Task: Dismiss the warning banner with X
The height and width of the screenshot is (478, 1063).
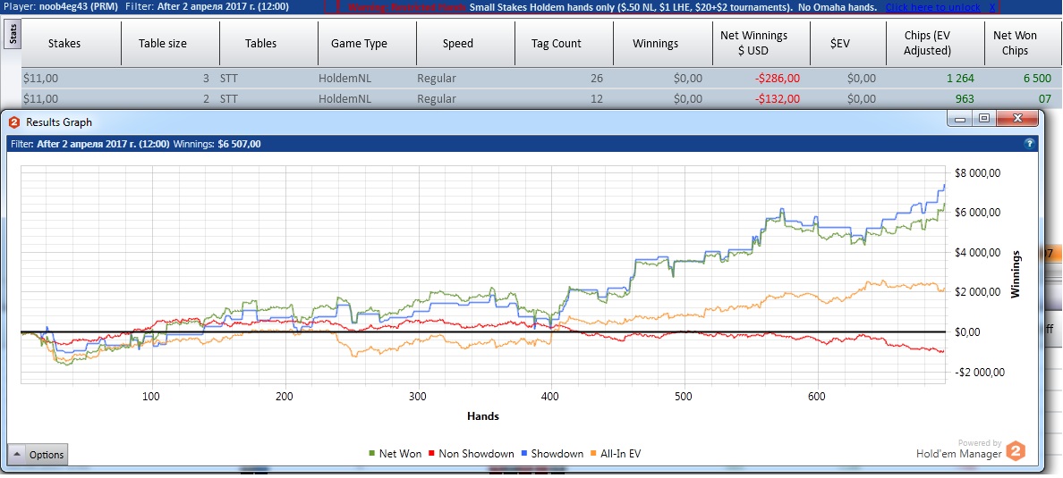Action: point(967,7)
